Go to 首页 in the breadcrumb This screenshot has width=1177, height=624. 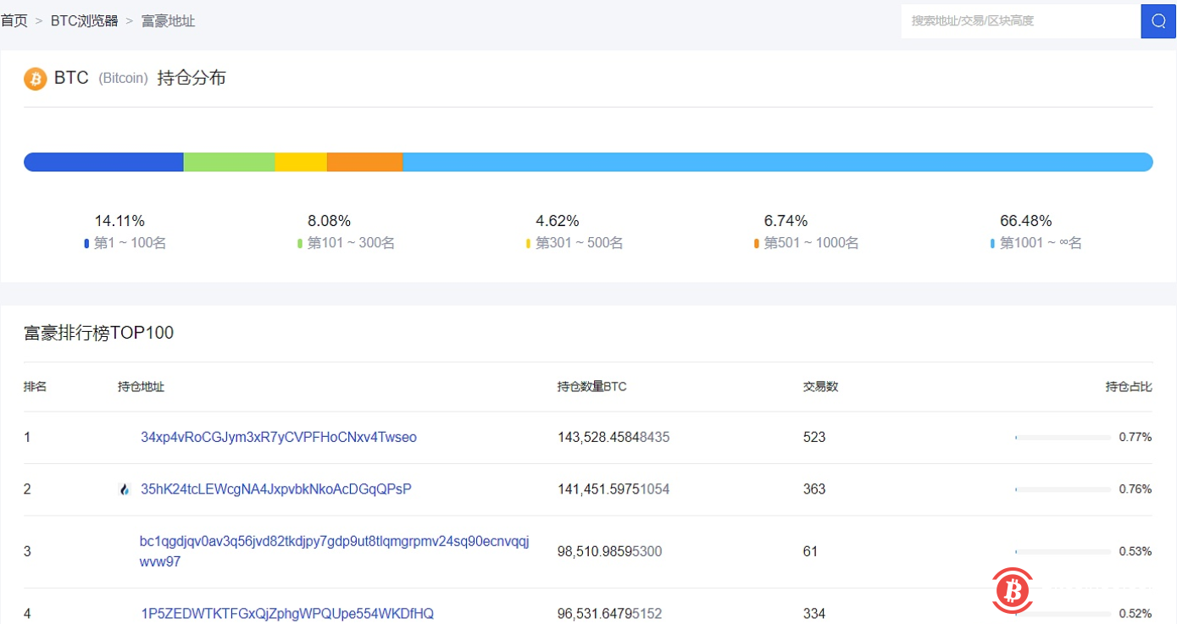[x=14, y=21]
